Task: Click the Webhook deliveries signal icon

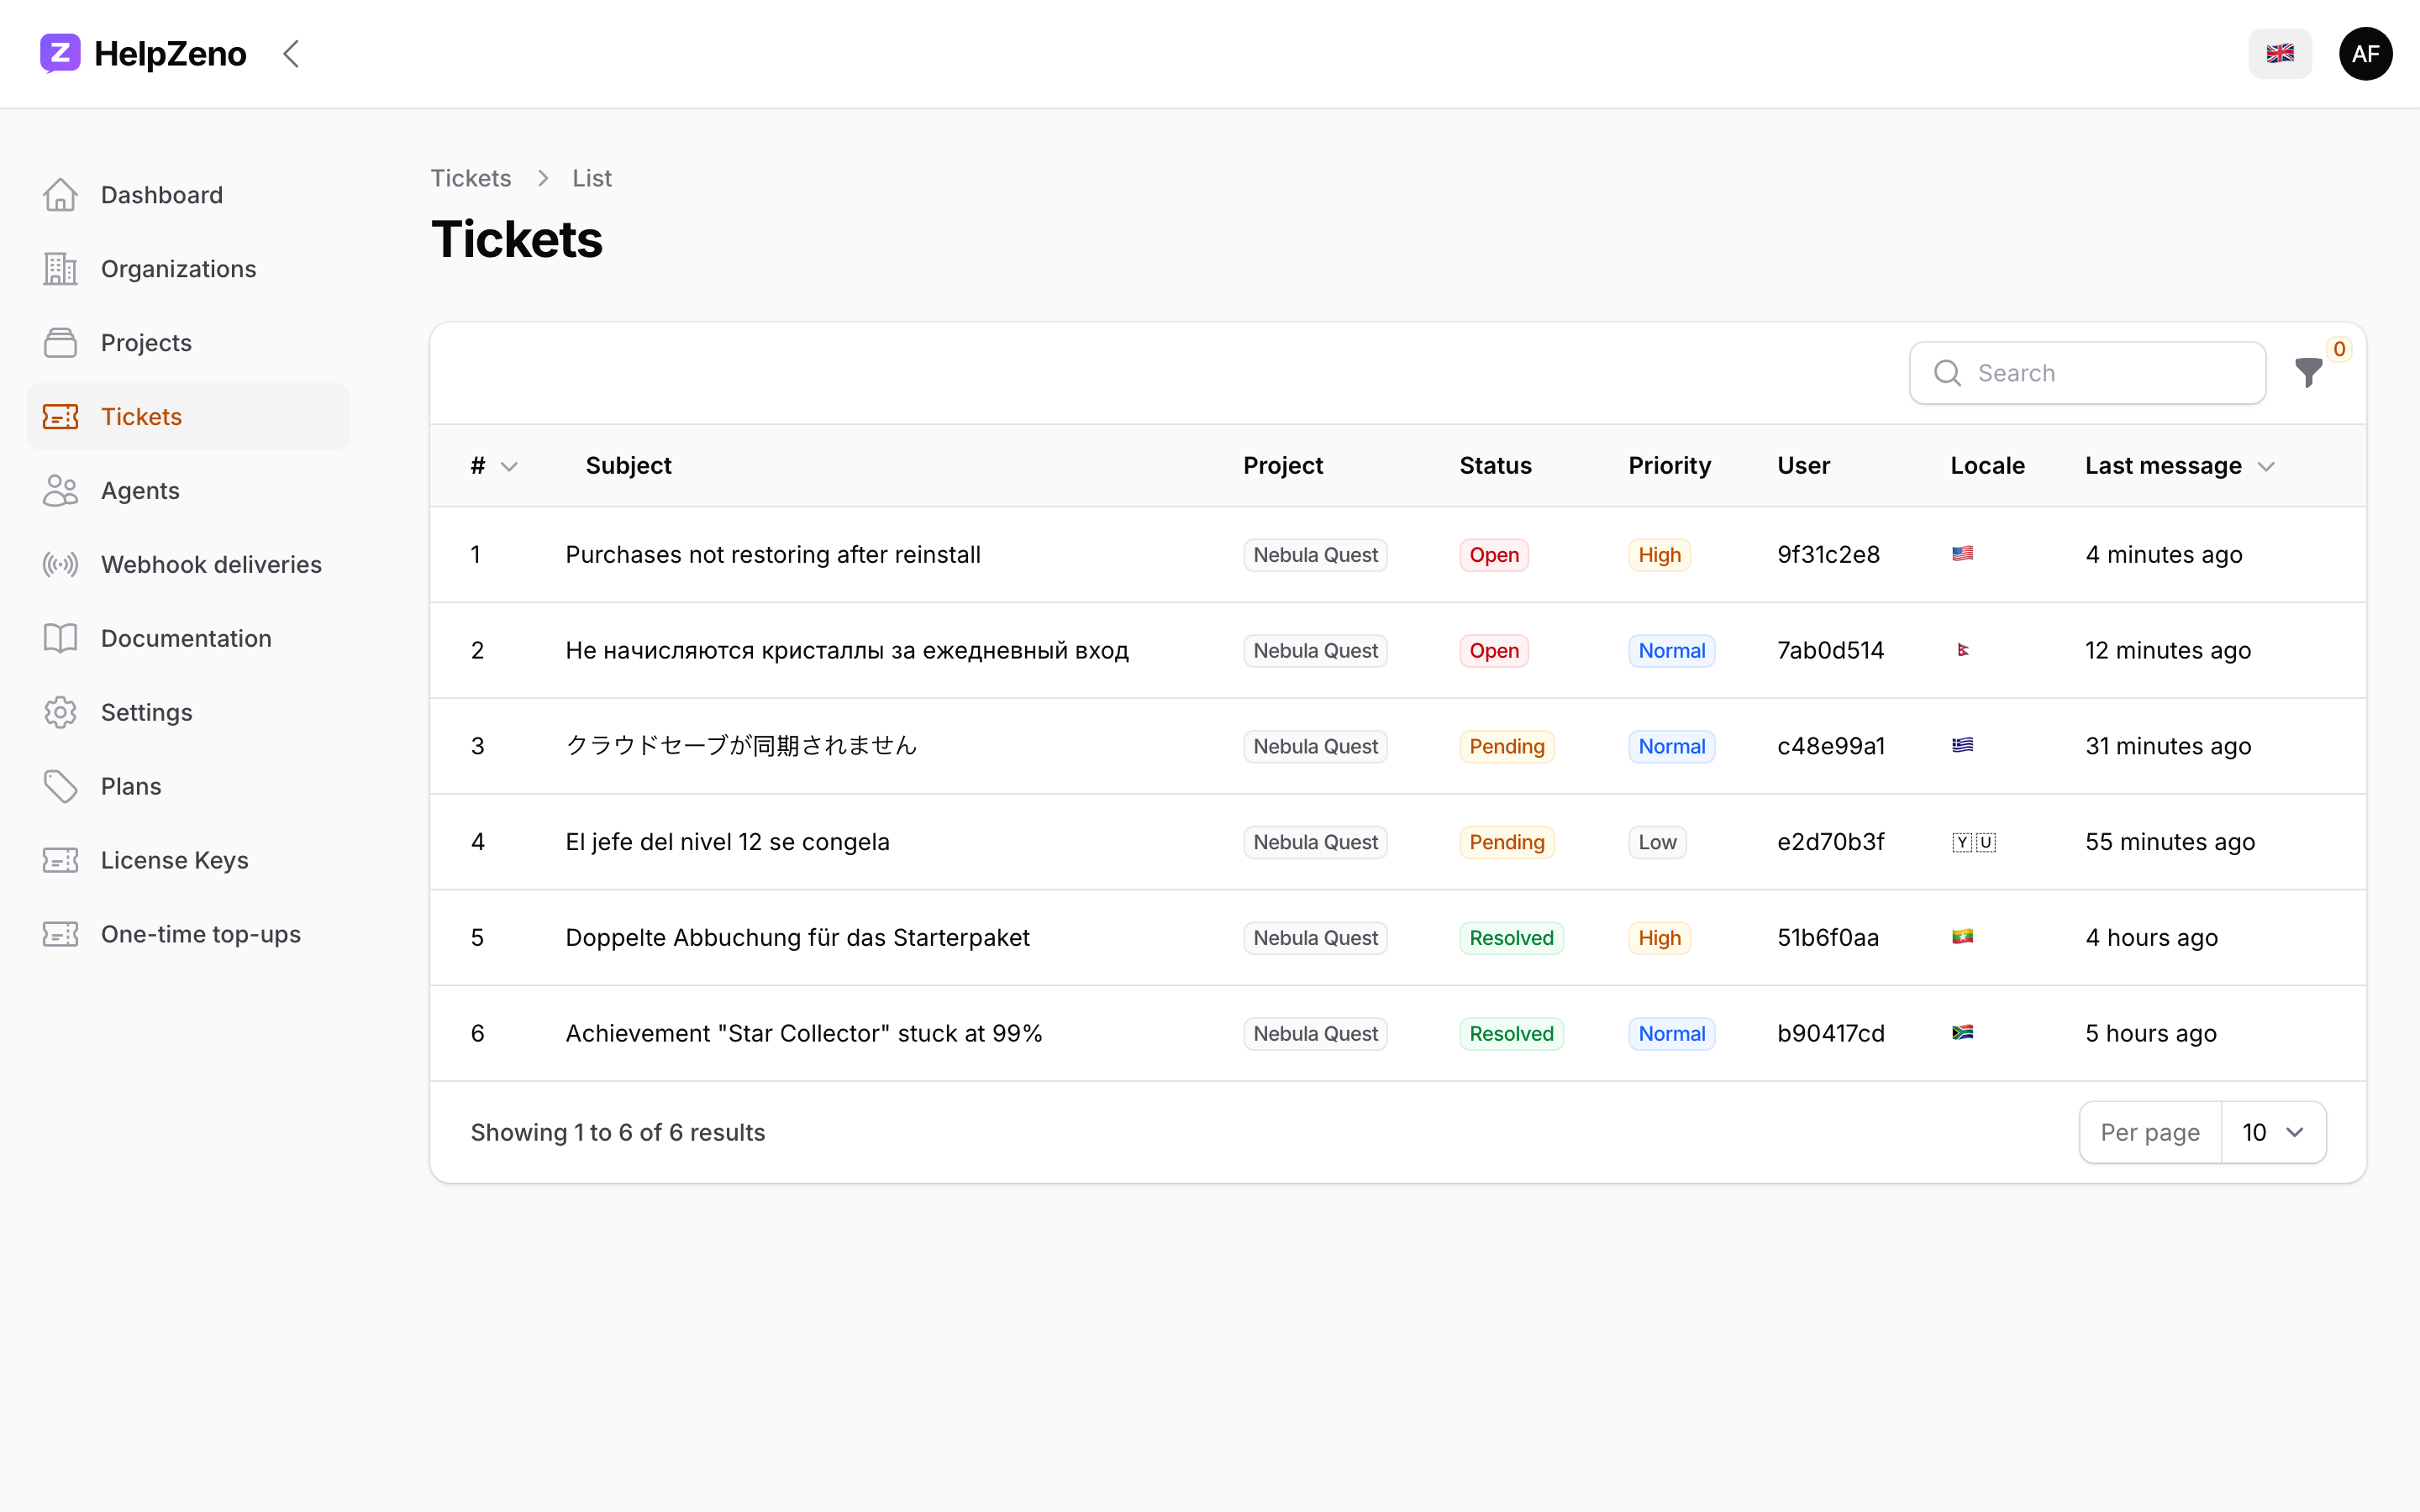Action: (60, 565)
